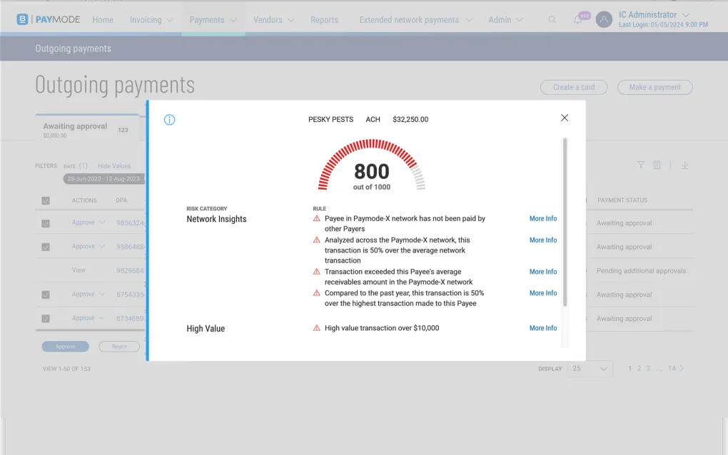
Task: Open Extended network payments dropdown
Action: 415,20
